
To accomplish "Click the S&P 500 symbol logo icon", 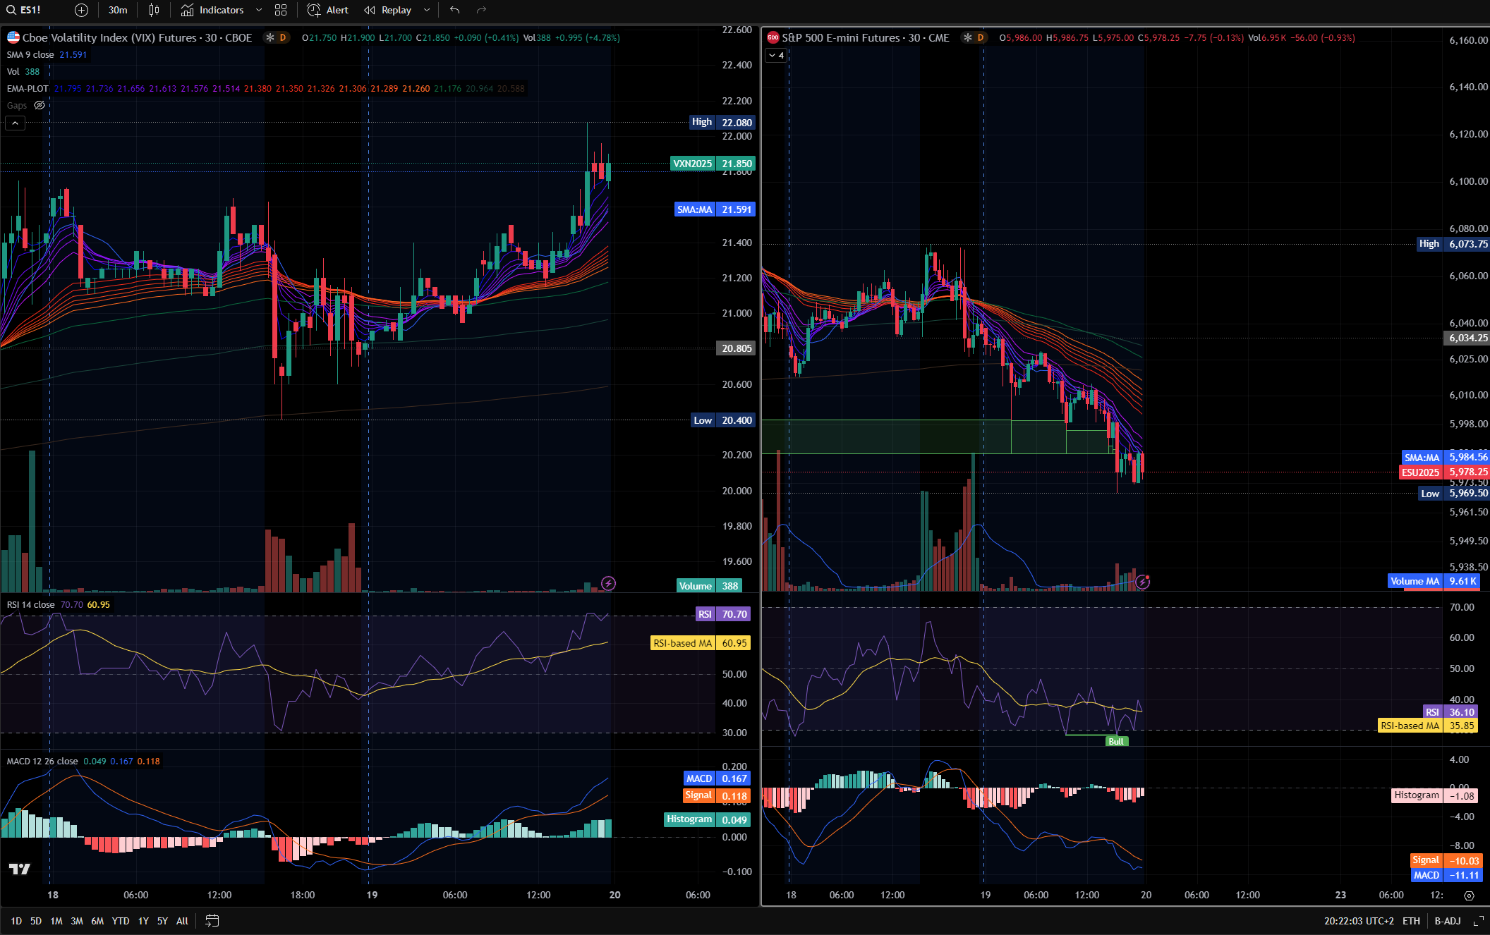I will pos(773,37).
